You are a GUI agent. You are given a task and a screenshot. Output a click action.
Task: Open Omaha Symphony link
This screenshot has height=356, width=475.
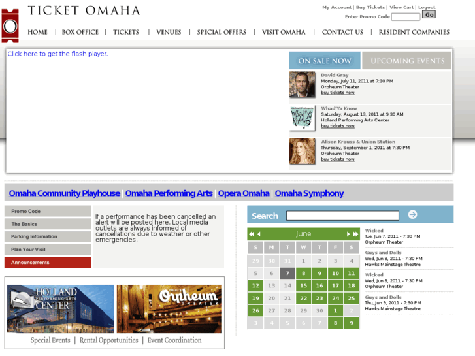pos(309,193)
